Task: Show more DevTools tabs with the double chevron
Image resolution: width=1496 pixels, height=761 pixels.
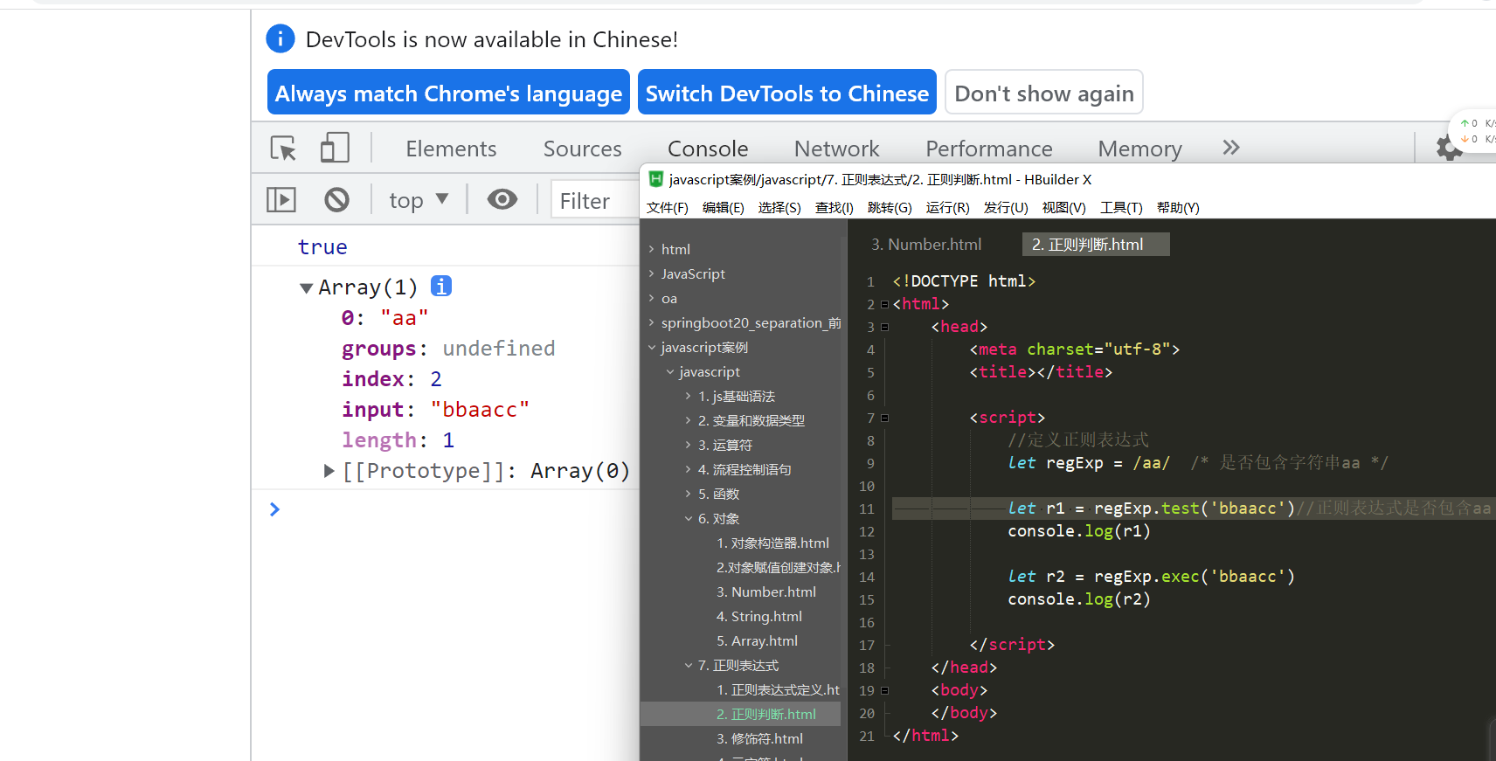Action: coord(1231,148)
